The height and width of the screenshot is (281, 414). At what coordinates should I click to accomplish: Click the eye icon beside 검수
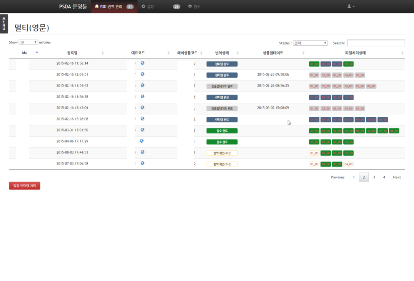pyautogui.click(x=190, y=6)
